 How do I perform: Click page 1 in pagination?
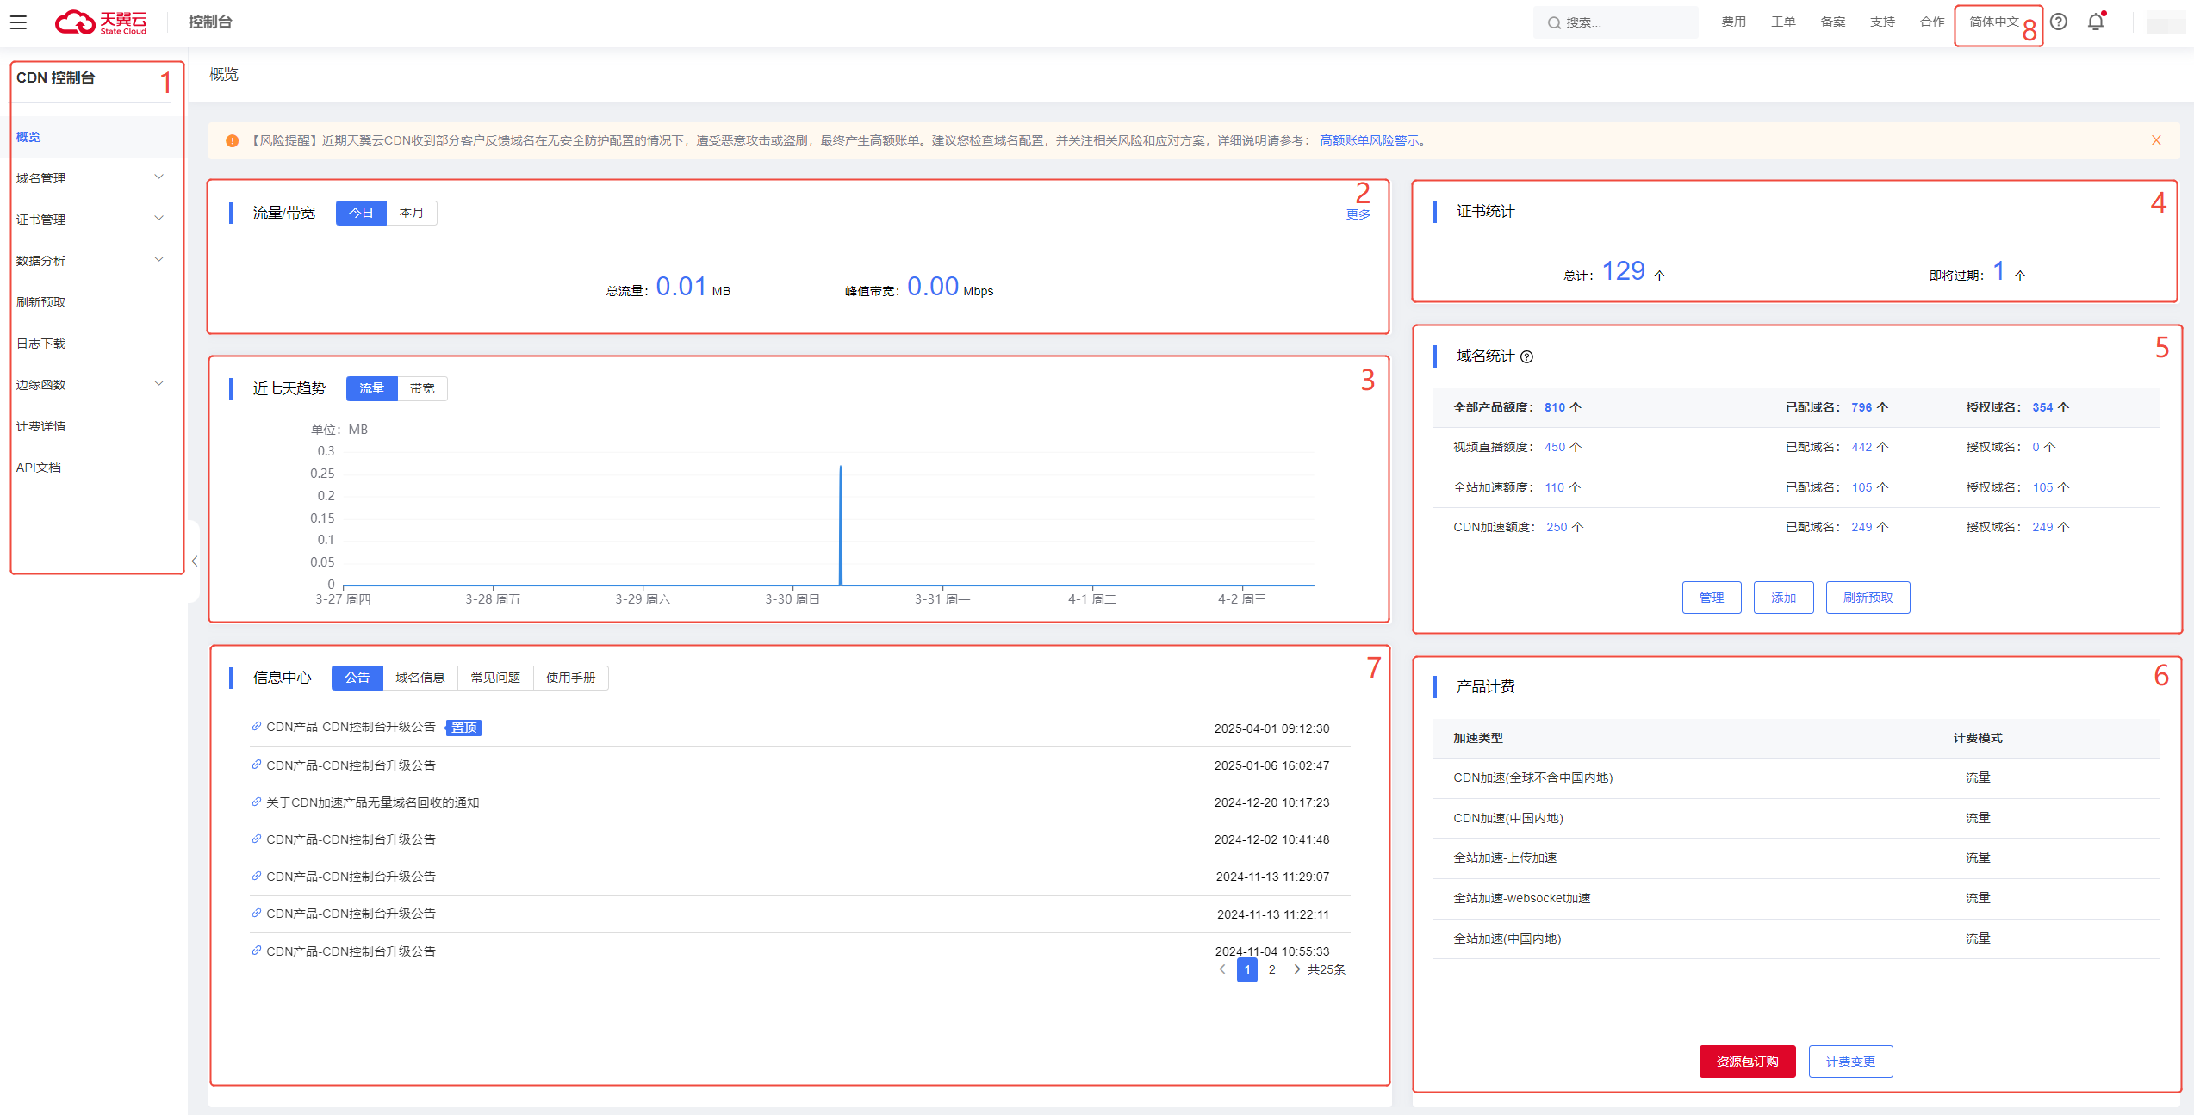[x=1246, y=969]
